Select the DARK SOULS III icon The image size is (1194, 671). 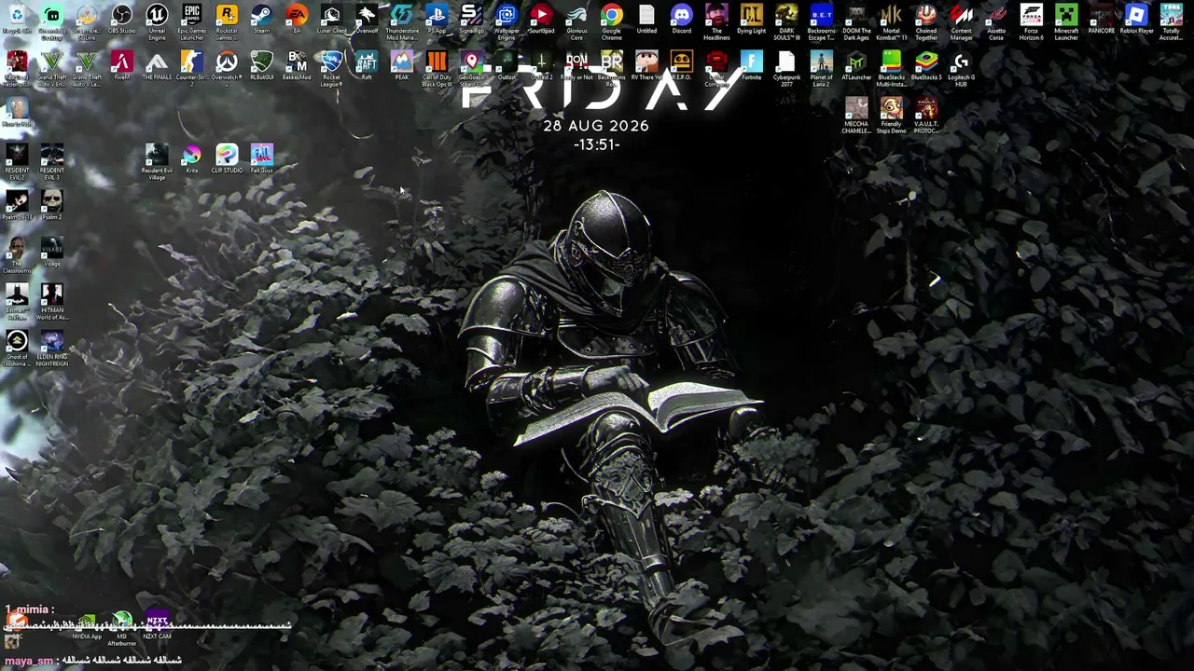[x=786, y=22]
